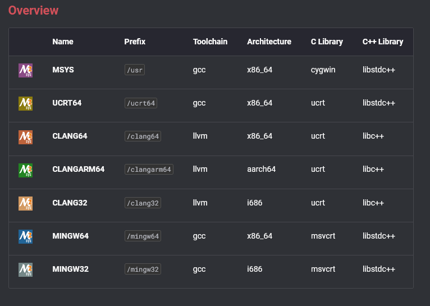The height and width of the screenshot is (306, 430).
Task: Select the MINGW32 name cell
Action: [71, 270]
